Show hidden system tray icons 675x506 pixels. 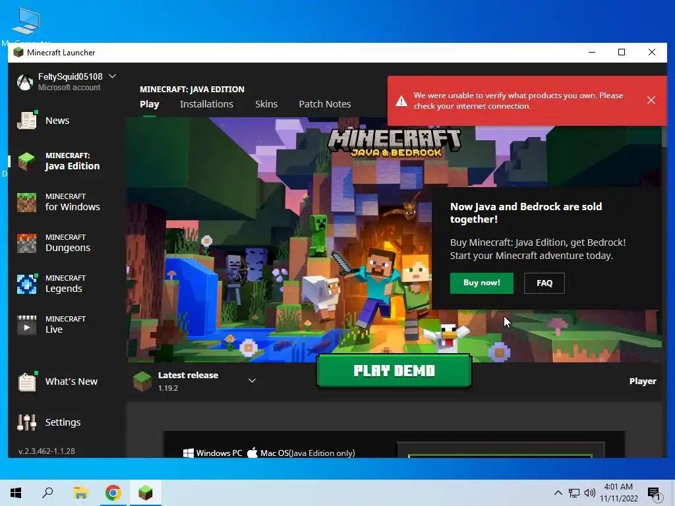(558, 493)
